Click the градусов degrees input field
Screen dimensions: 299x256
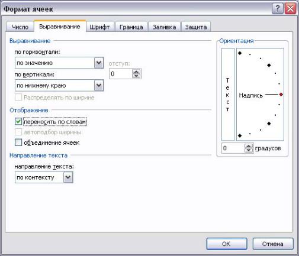pos(233,148)
